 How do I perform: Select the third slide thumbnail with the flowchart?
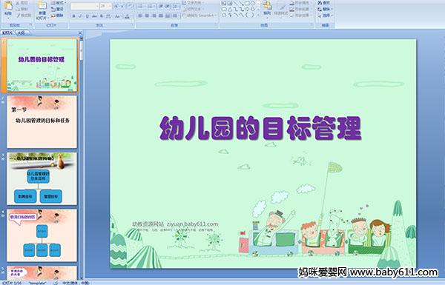point(42,178)
